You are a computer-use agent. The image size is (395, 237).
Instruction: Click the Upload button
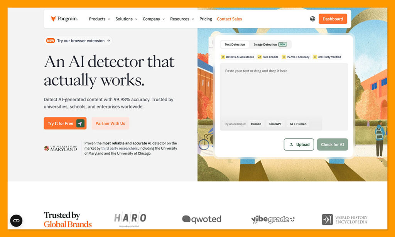[299, 144]
